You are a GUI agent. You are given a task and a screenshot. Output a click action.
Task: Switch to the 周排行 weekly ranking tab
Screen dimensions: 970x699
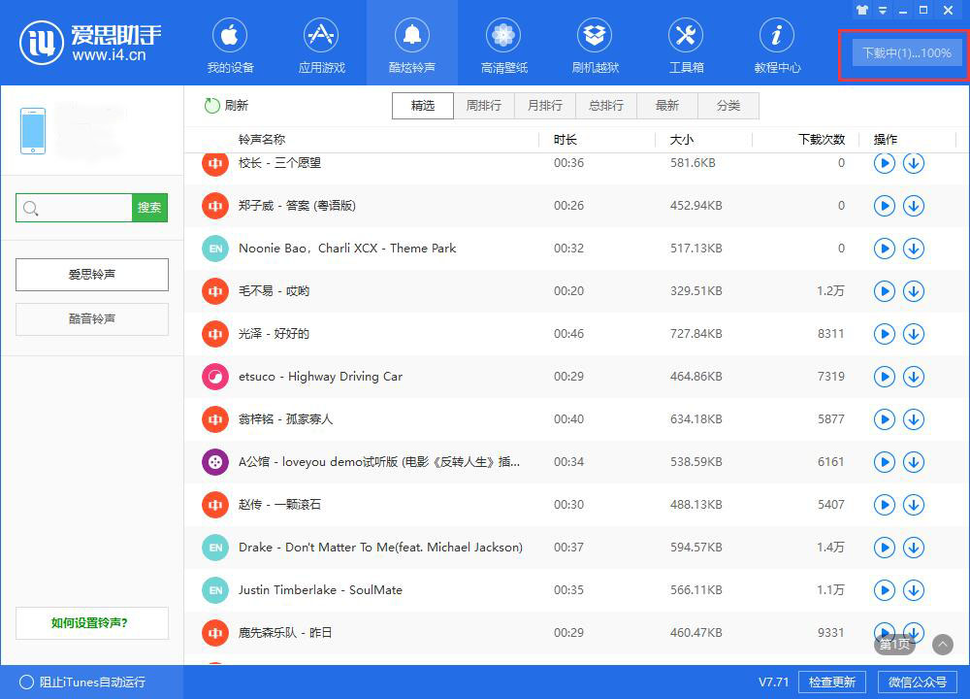point(484,108)
